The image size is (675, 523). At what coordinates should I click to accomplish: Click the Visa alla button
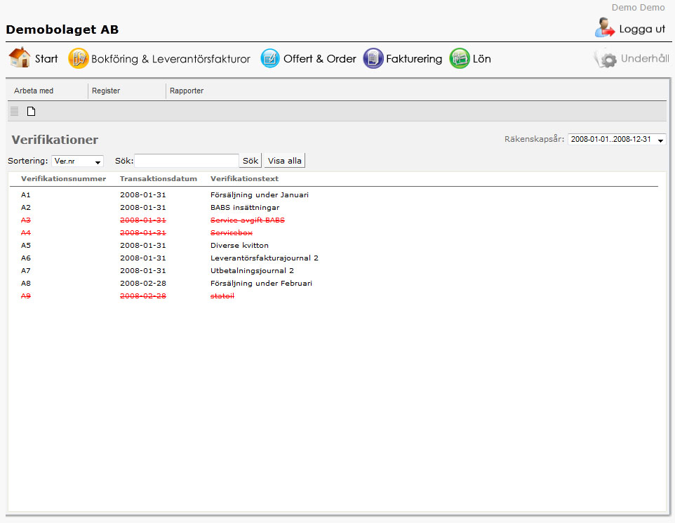point(285,161)
